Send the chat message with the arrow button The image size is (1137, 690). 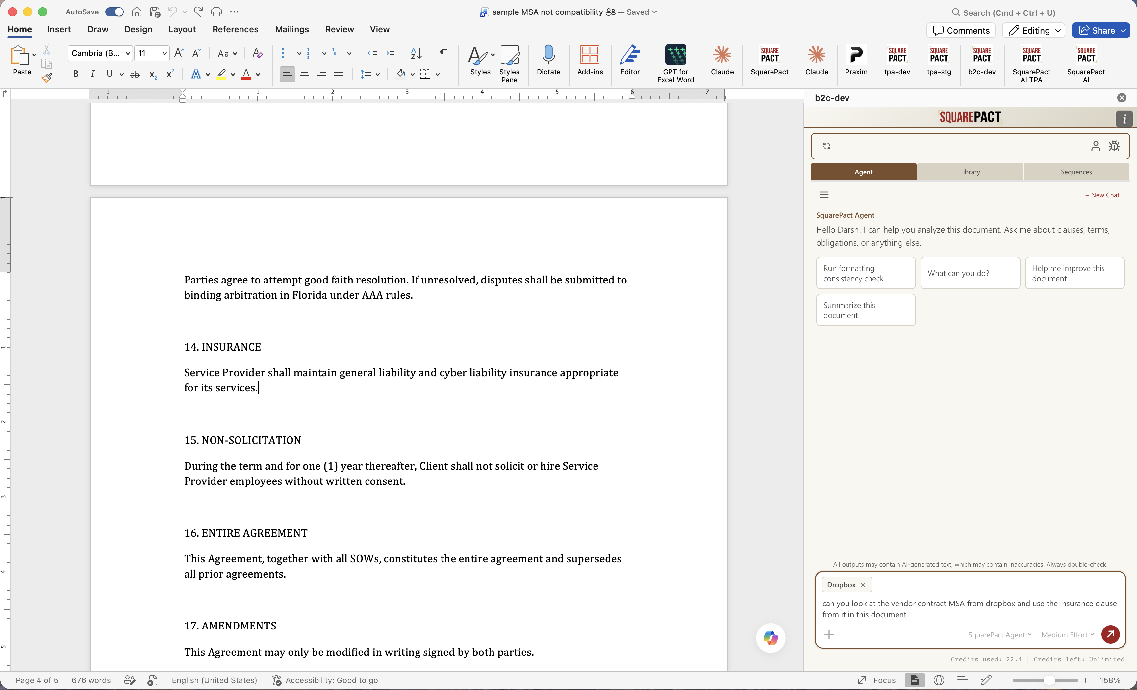point(1110,634)
